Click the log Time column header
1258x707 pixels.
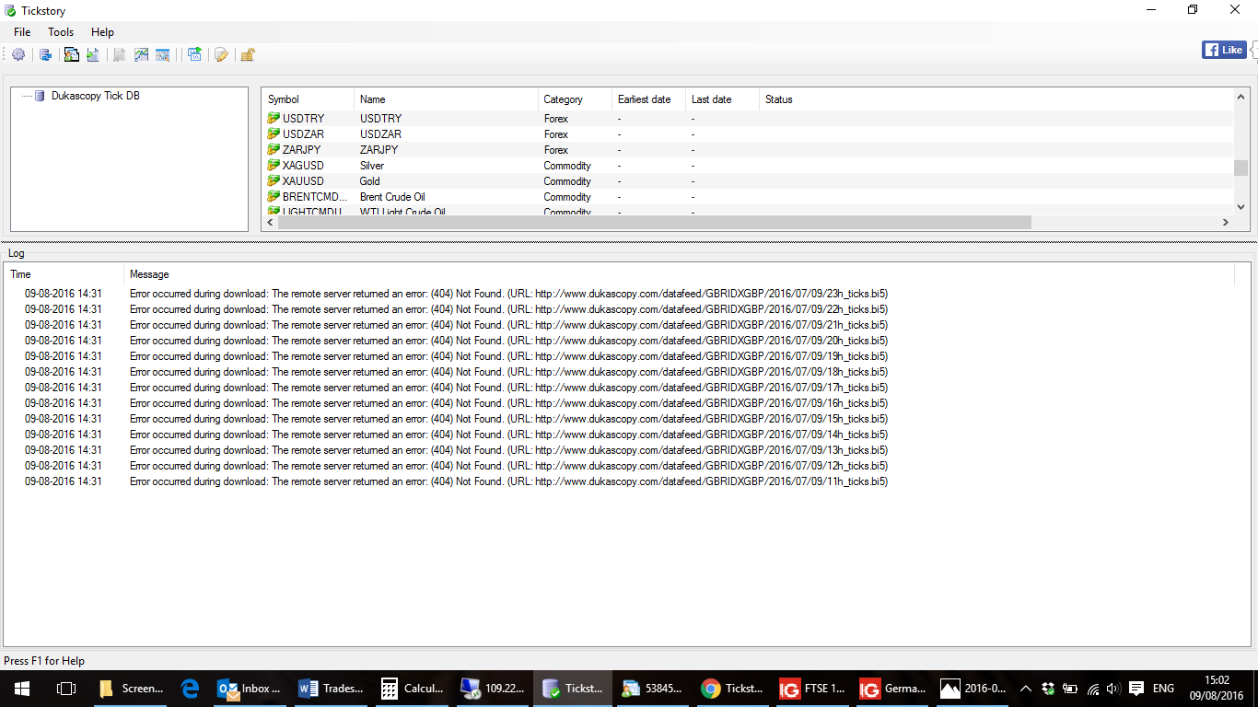click(x=64, y=274)
